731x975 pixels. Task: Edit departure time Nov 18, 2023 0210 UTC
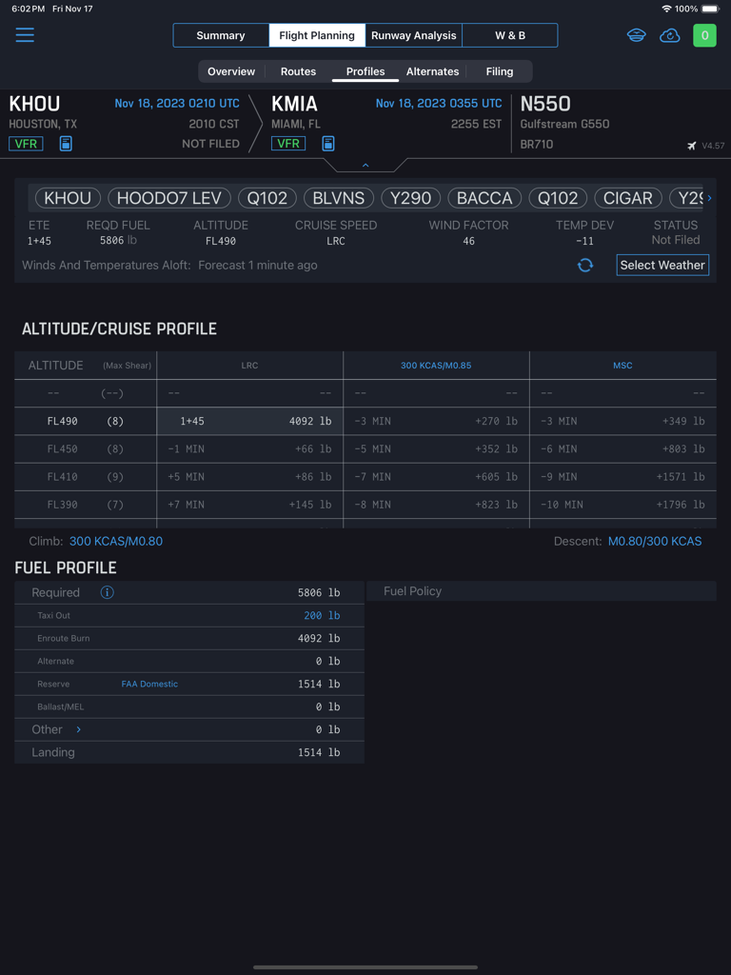pyautogui.click(x=177, y=104)
